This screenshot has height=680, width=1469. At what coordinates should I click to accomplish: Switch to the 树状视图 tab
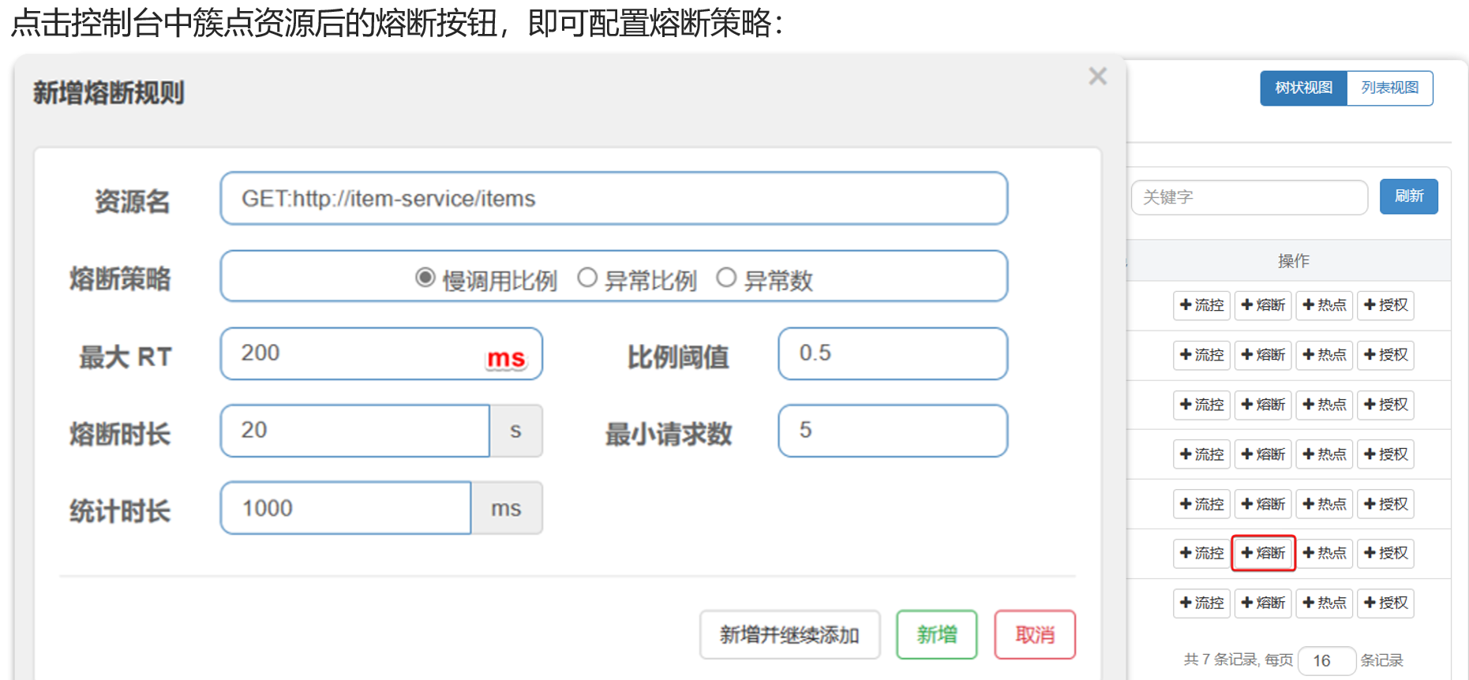[1303, 88]
